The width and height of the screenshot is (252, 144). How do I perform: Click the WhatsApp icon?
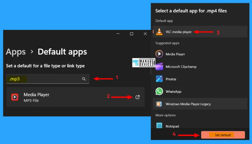click(159, 91)
